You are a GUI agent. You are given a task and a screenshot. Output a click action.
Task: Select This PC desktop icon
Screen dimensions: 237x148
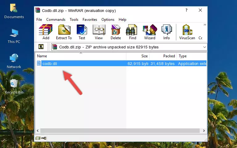pos(14,36)
